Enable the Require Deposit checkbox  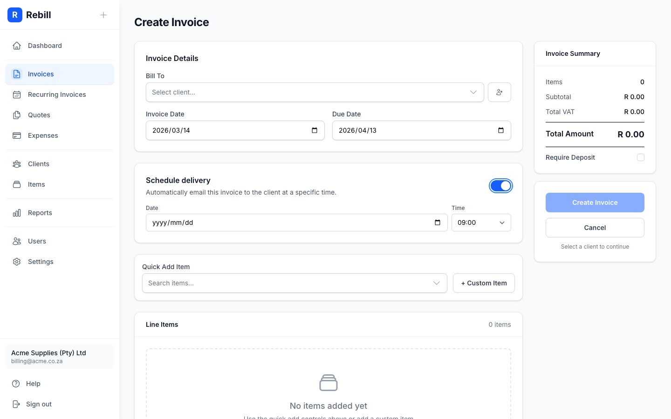tap(641, 157)
